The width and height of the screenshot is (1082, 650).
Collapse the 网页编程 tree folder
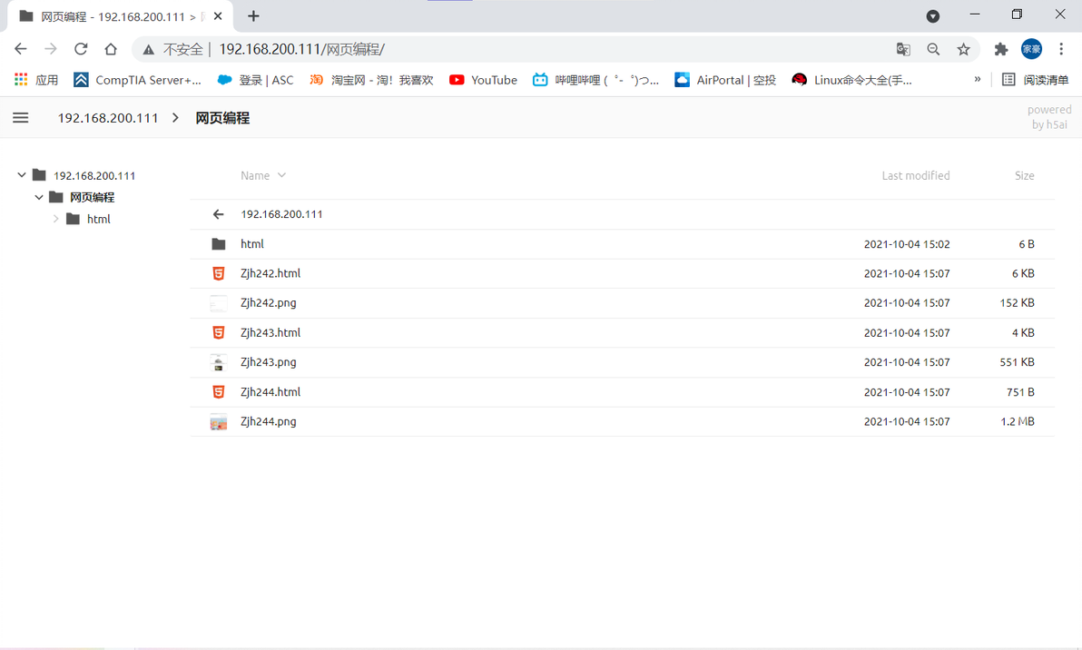coord(39,197)
